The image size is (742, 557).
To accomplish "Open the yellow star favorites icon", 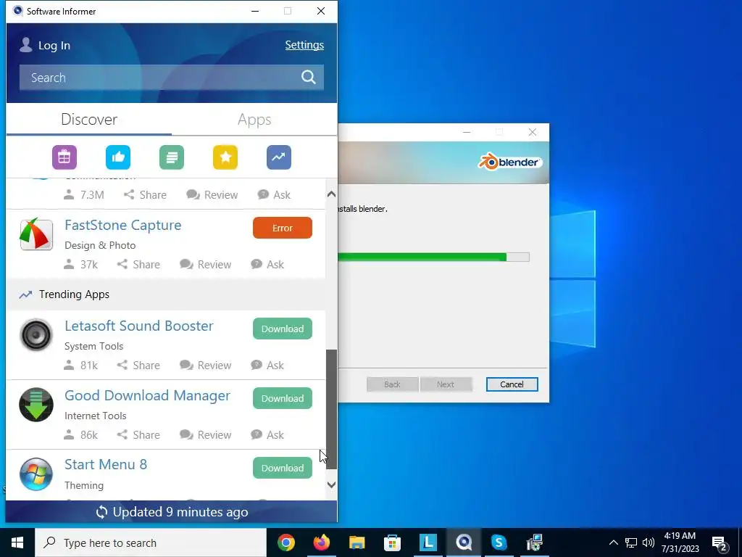I will click(225, 157).
